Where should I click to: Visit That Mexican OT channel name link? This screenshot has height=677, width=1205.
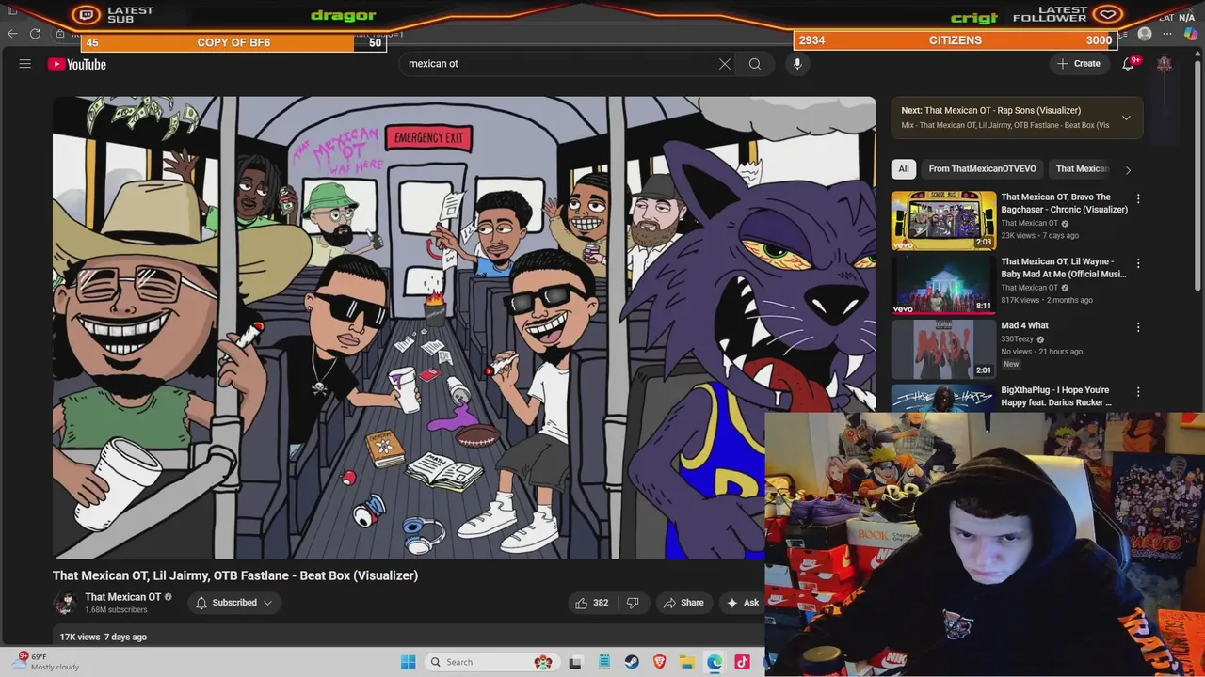coord(122,597)
